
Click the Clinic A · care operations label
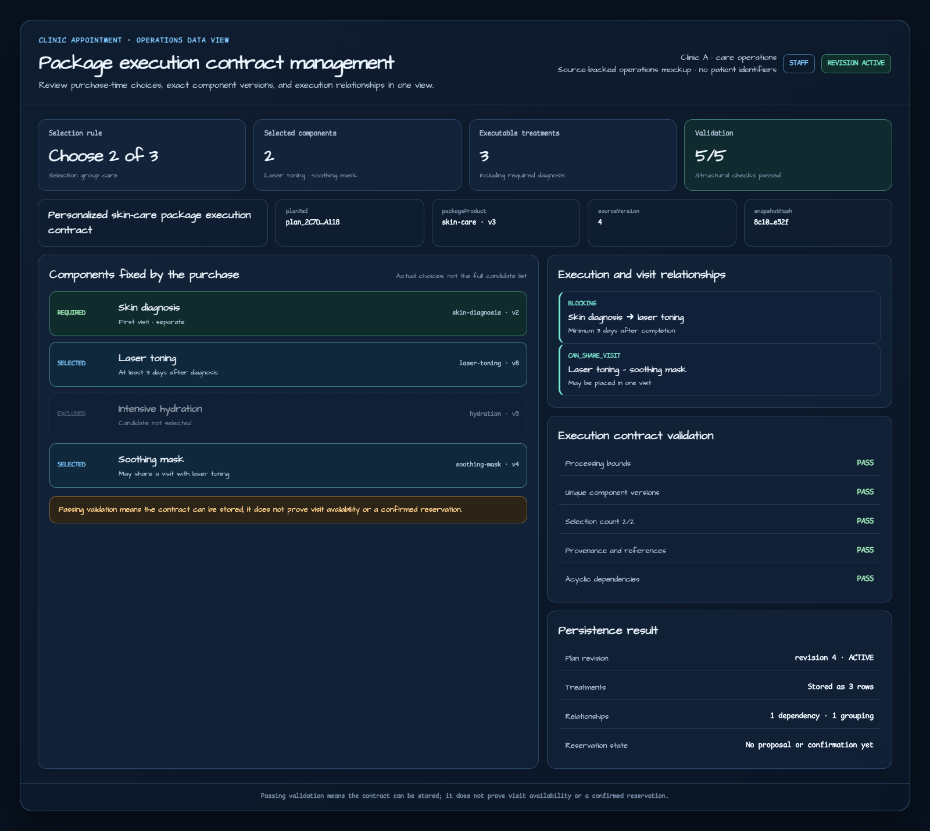[729, 58]
